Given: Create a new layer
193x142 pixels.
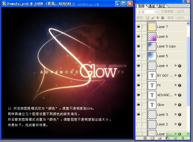Looking at the screenshot, I should [175, 138].
